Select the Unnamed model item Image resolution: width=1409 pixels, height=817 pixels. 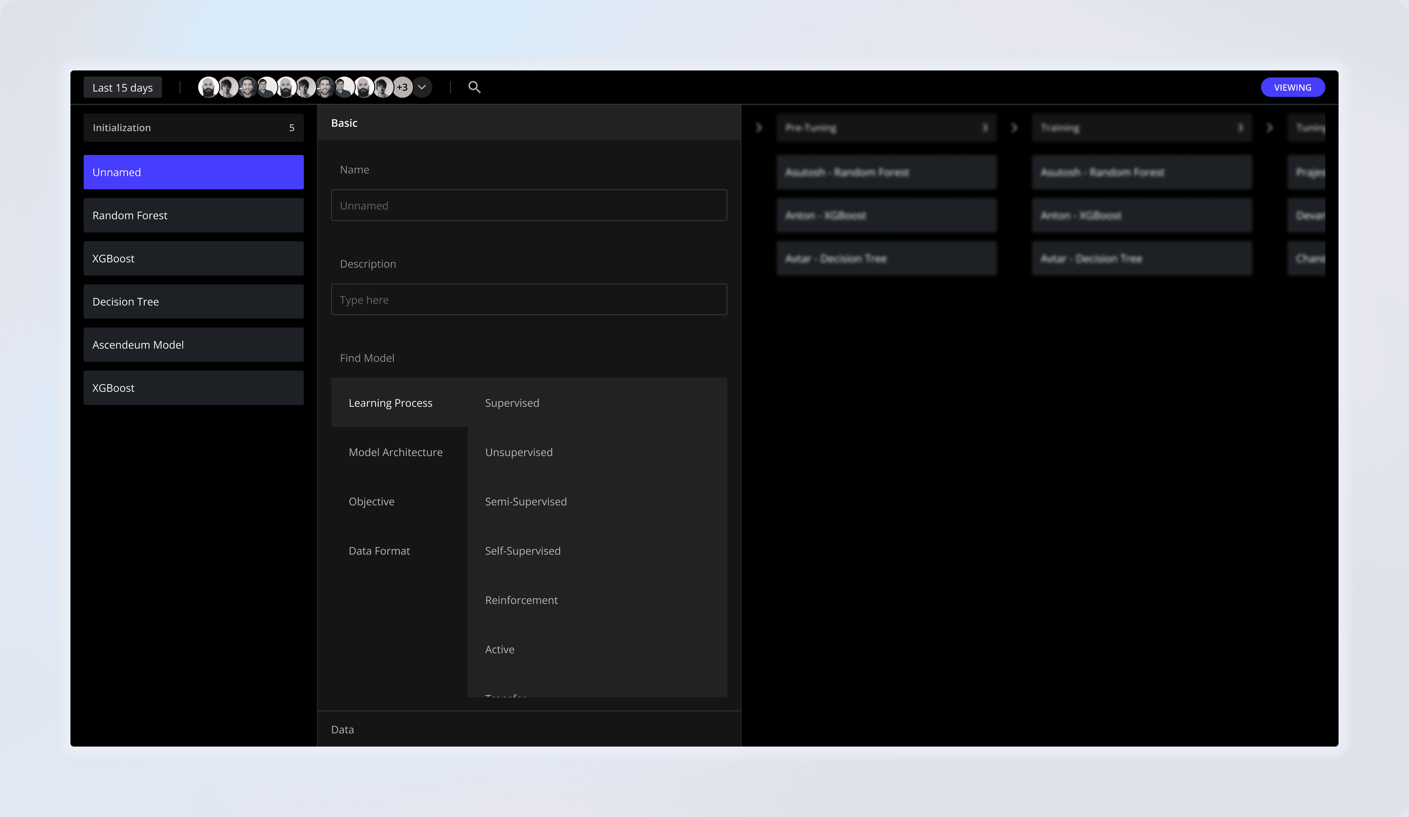click(193, 172)
